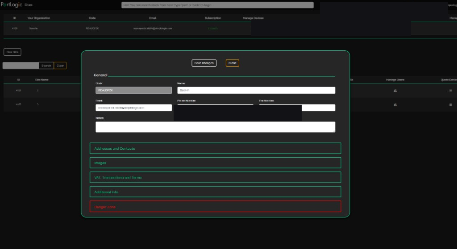Click the green Growth subscription link
The width and height of the screenshot is (457, 249).
pyautogui.click(x=213, y=29)
